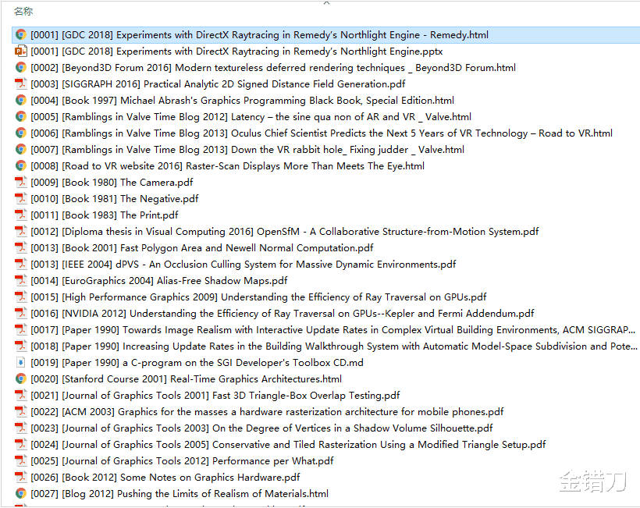Click PDF icon of [0014] Alias-Free Shadow Maps
The image size is (640, 508).
(x=21, y=280)
